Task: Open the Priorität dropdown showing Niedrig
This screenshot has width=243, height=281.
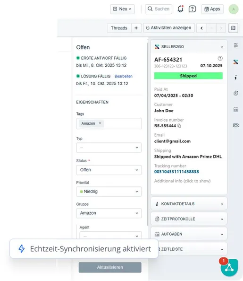Action: click(109, 192)
